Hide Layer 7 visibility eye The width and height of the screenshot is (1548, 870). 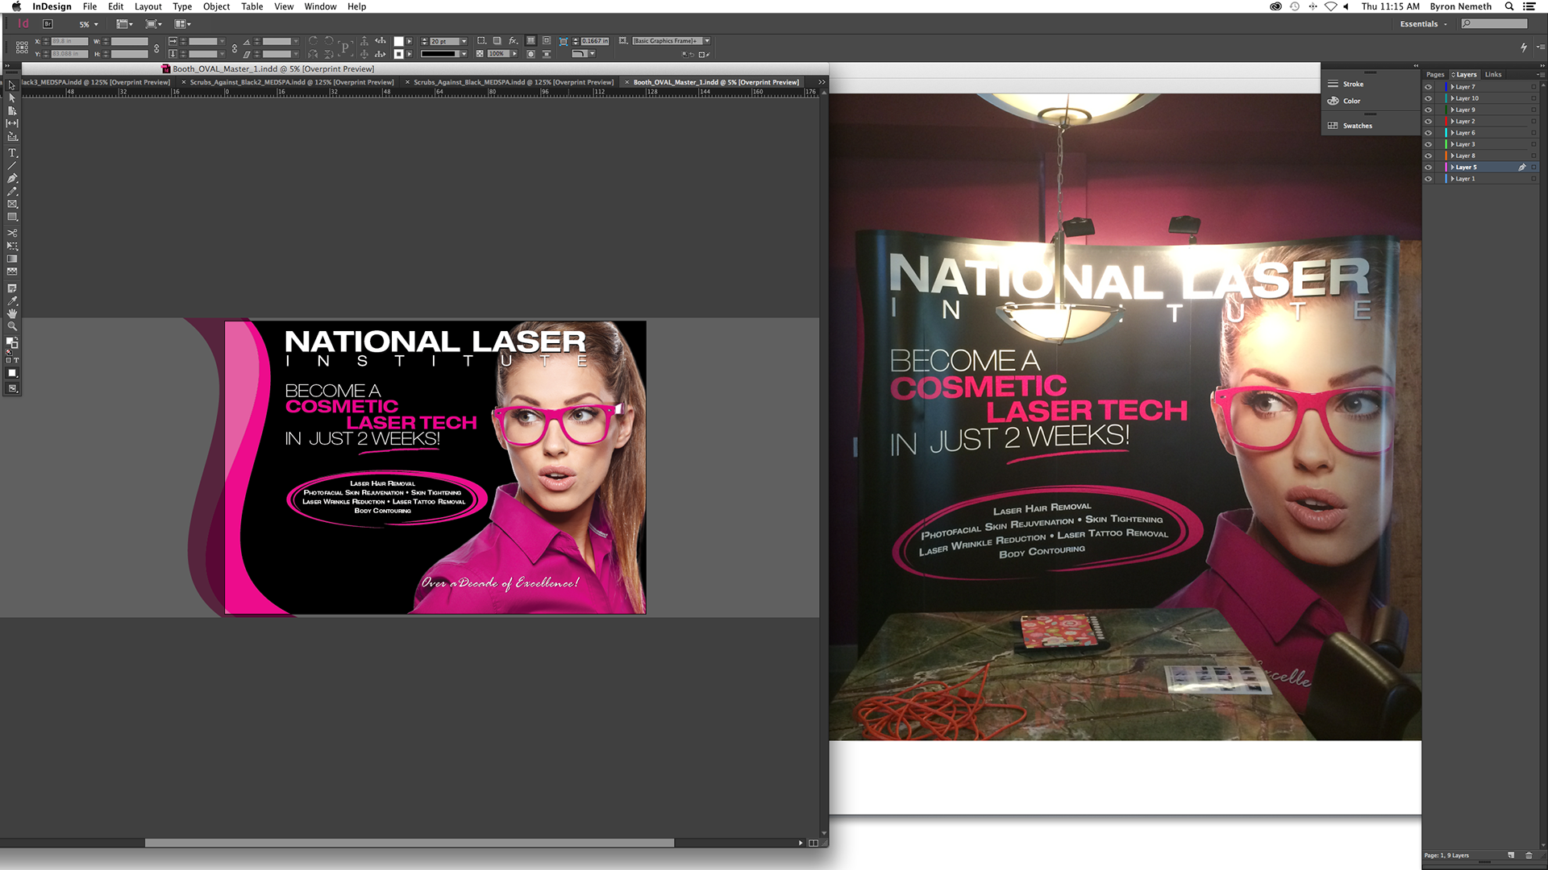coord(1428,87)
